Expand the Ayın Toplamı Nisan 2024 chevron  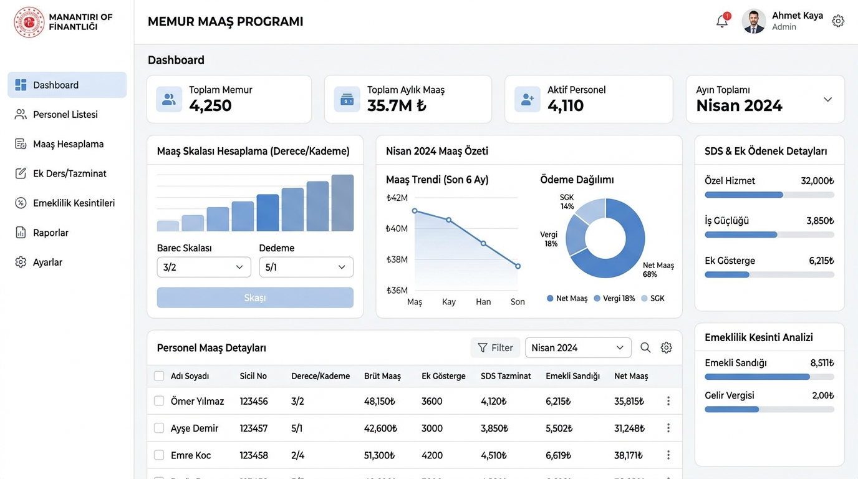[x=828, y=99]
